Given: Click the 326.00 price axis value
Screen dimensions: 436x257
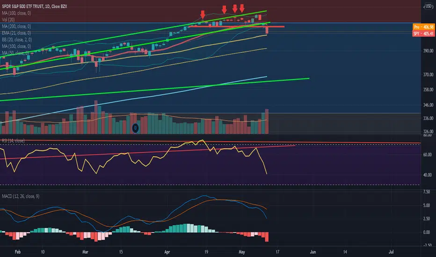Looking at the screenshot, I should tap(428, 131).
